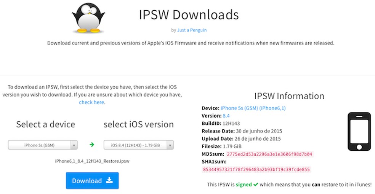Click the Upload Date '26 de junho de 2015'
This screenshot has height=194, width=375.
click(x=258, y=138)
